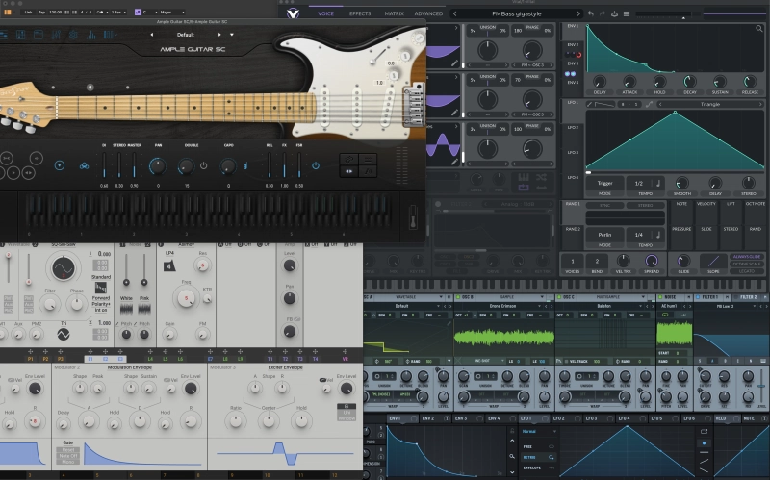Switch to the Effects tab
The image size is (770, 480).
click(360, 13)
